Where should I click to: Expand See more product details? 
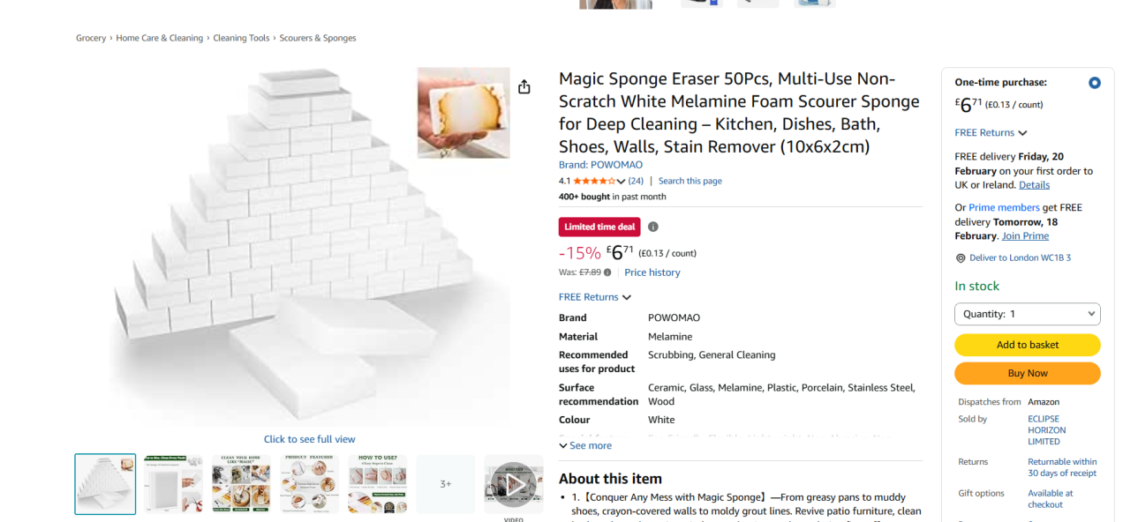(585, 446)
